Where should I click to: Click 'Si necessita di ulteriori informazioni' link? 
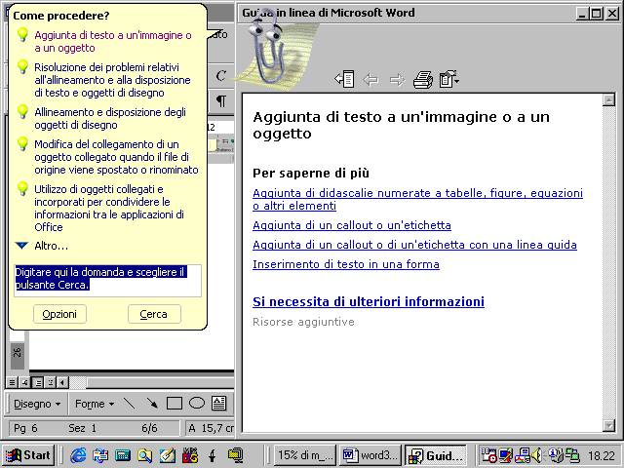369,301
